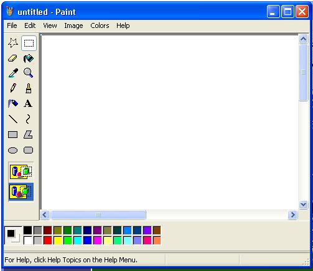The height and width of the screenshot is (271, 313).
Task: Click the vertical scrollbar down arrow
Action: (x=303, y=205)
